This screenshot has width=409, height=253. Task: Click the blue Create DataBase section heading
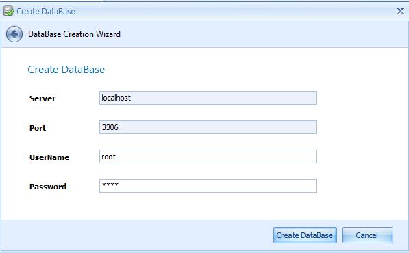point(66,70)
